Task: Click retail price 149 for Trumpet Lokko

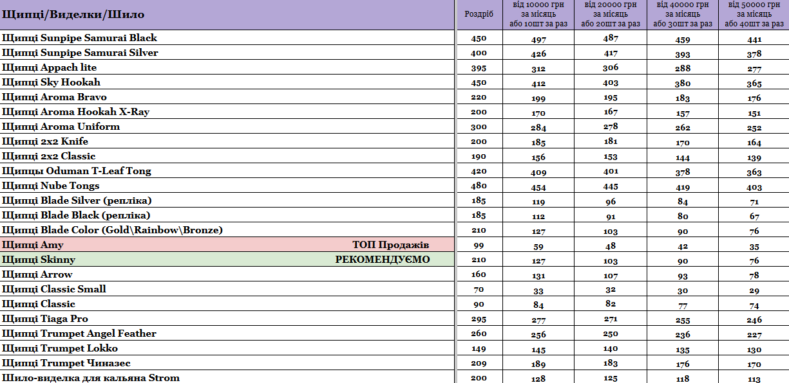Action: click(x=479, y=348)
